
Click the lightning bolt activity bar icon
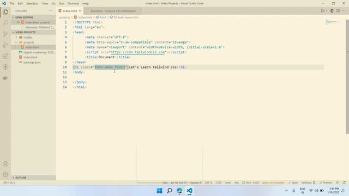click(5, 66)
